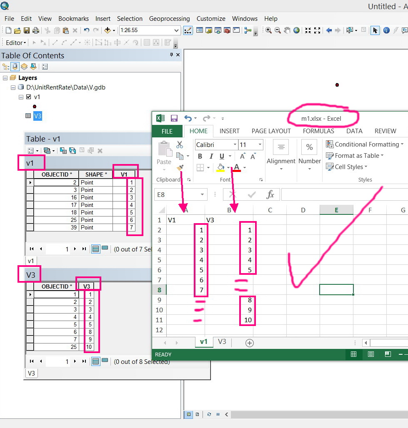Click the Full Extent globe icon
The width and height of the screenshot is (408, 428).
(296, 30)
